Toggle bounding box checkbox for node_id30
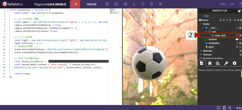 237,35
